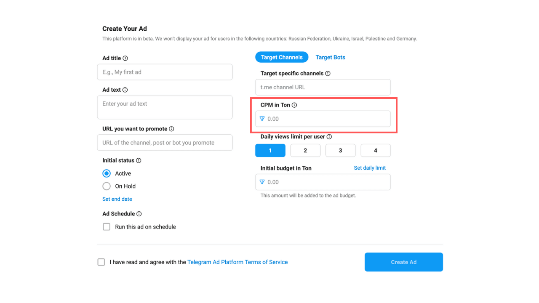Expand the Set daily limit option

(x=370, y=168)
